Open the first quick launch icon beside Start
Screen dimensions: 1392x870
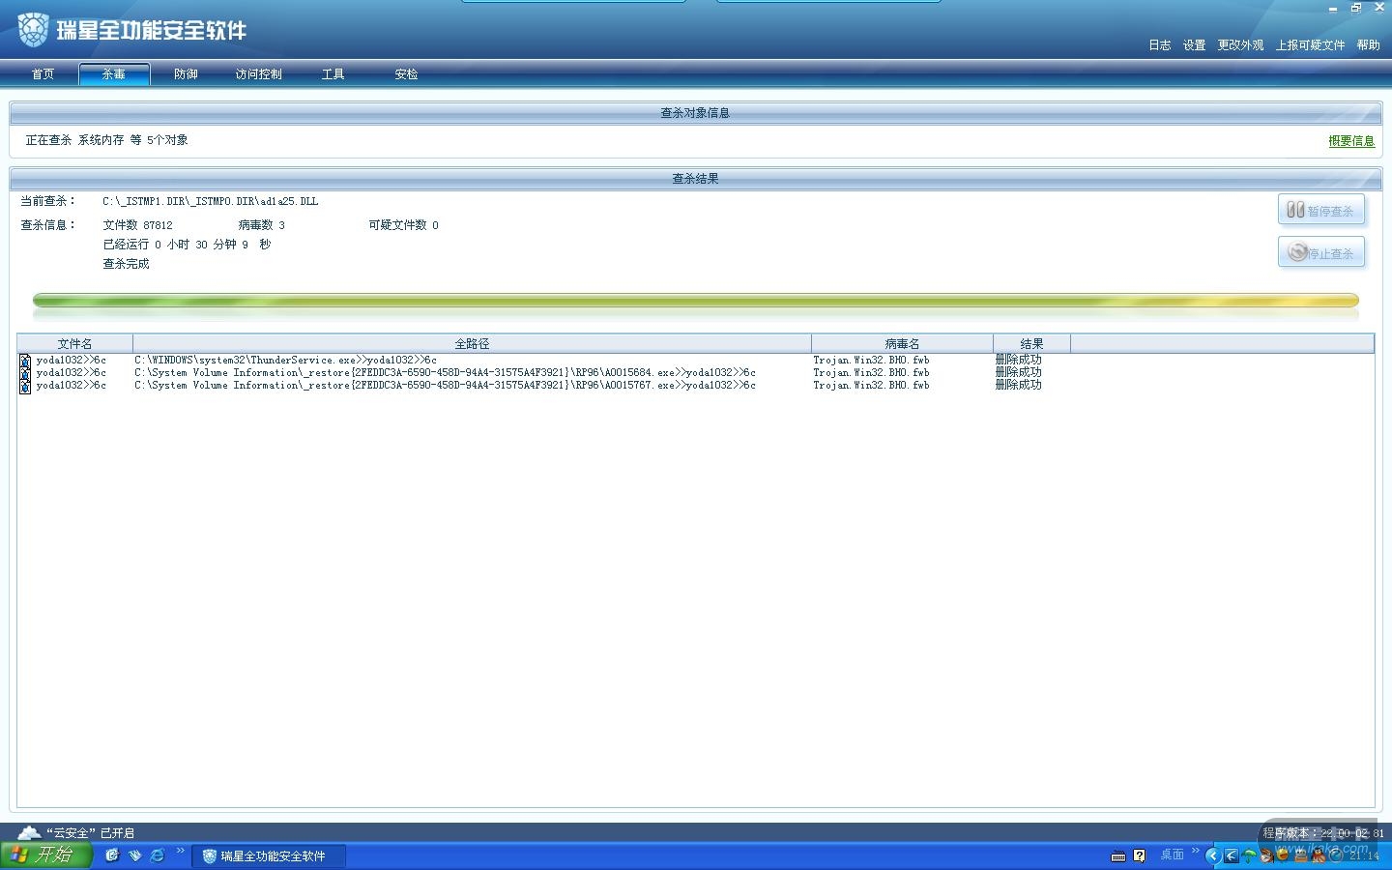click(112, 855)
